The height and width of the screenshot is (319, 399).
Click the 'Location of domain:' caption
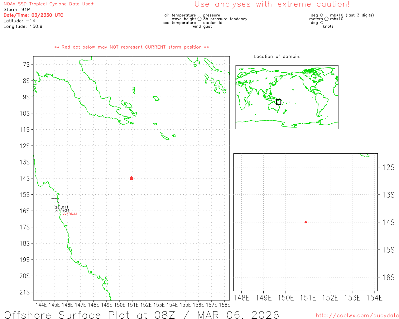pos(277,57)
